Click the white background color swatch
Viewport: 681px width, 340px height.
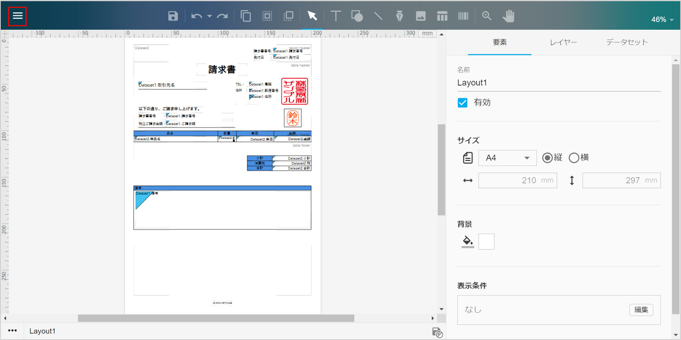(x=486, y=242)
